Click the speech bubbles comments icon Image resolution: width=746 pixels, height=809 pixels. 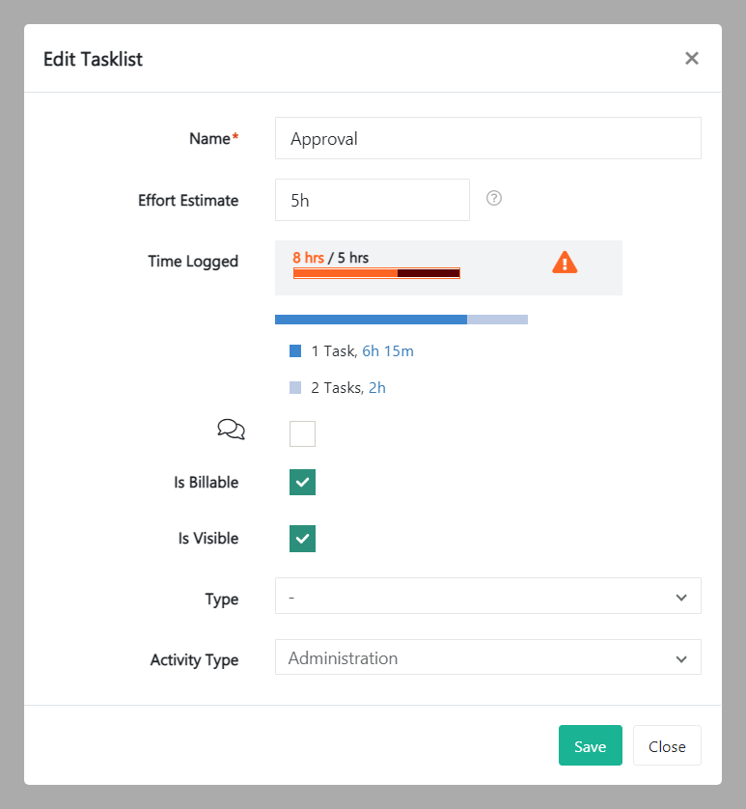[231, 430]
